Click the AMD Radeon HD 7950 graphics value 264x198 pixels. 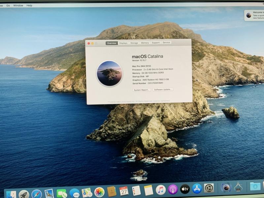pos(155,80)
